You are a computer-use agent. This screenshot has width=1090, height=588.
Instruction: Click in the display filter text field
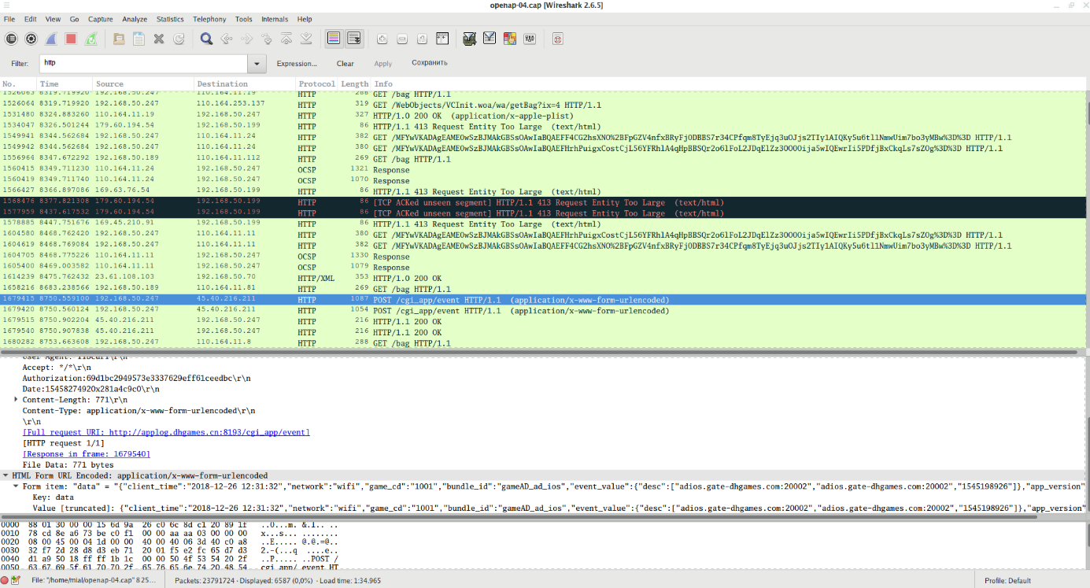(x=142, y=64)
